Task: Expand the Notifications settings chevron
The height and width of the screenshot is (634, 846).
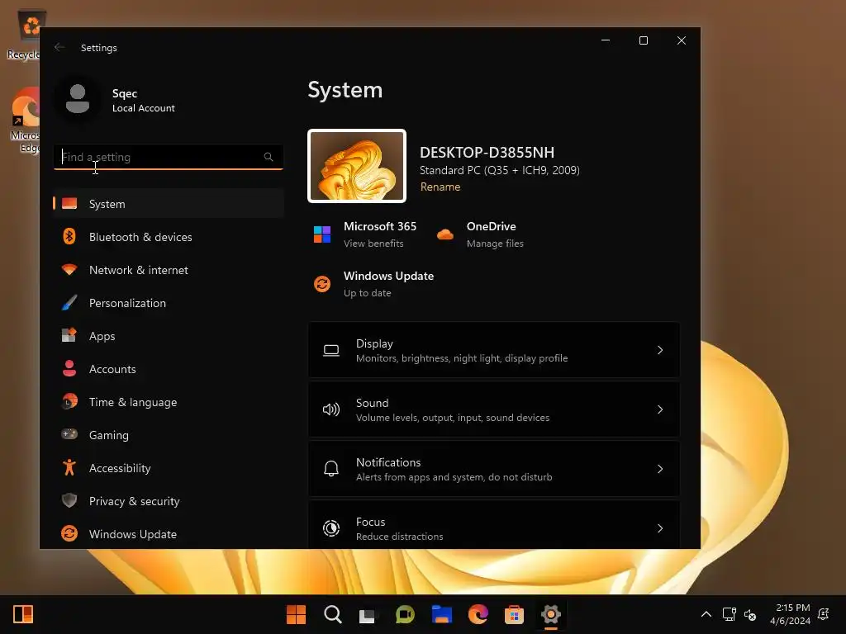Action: click(x=660, y=469)
